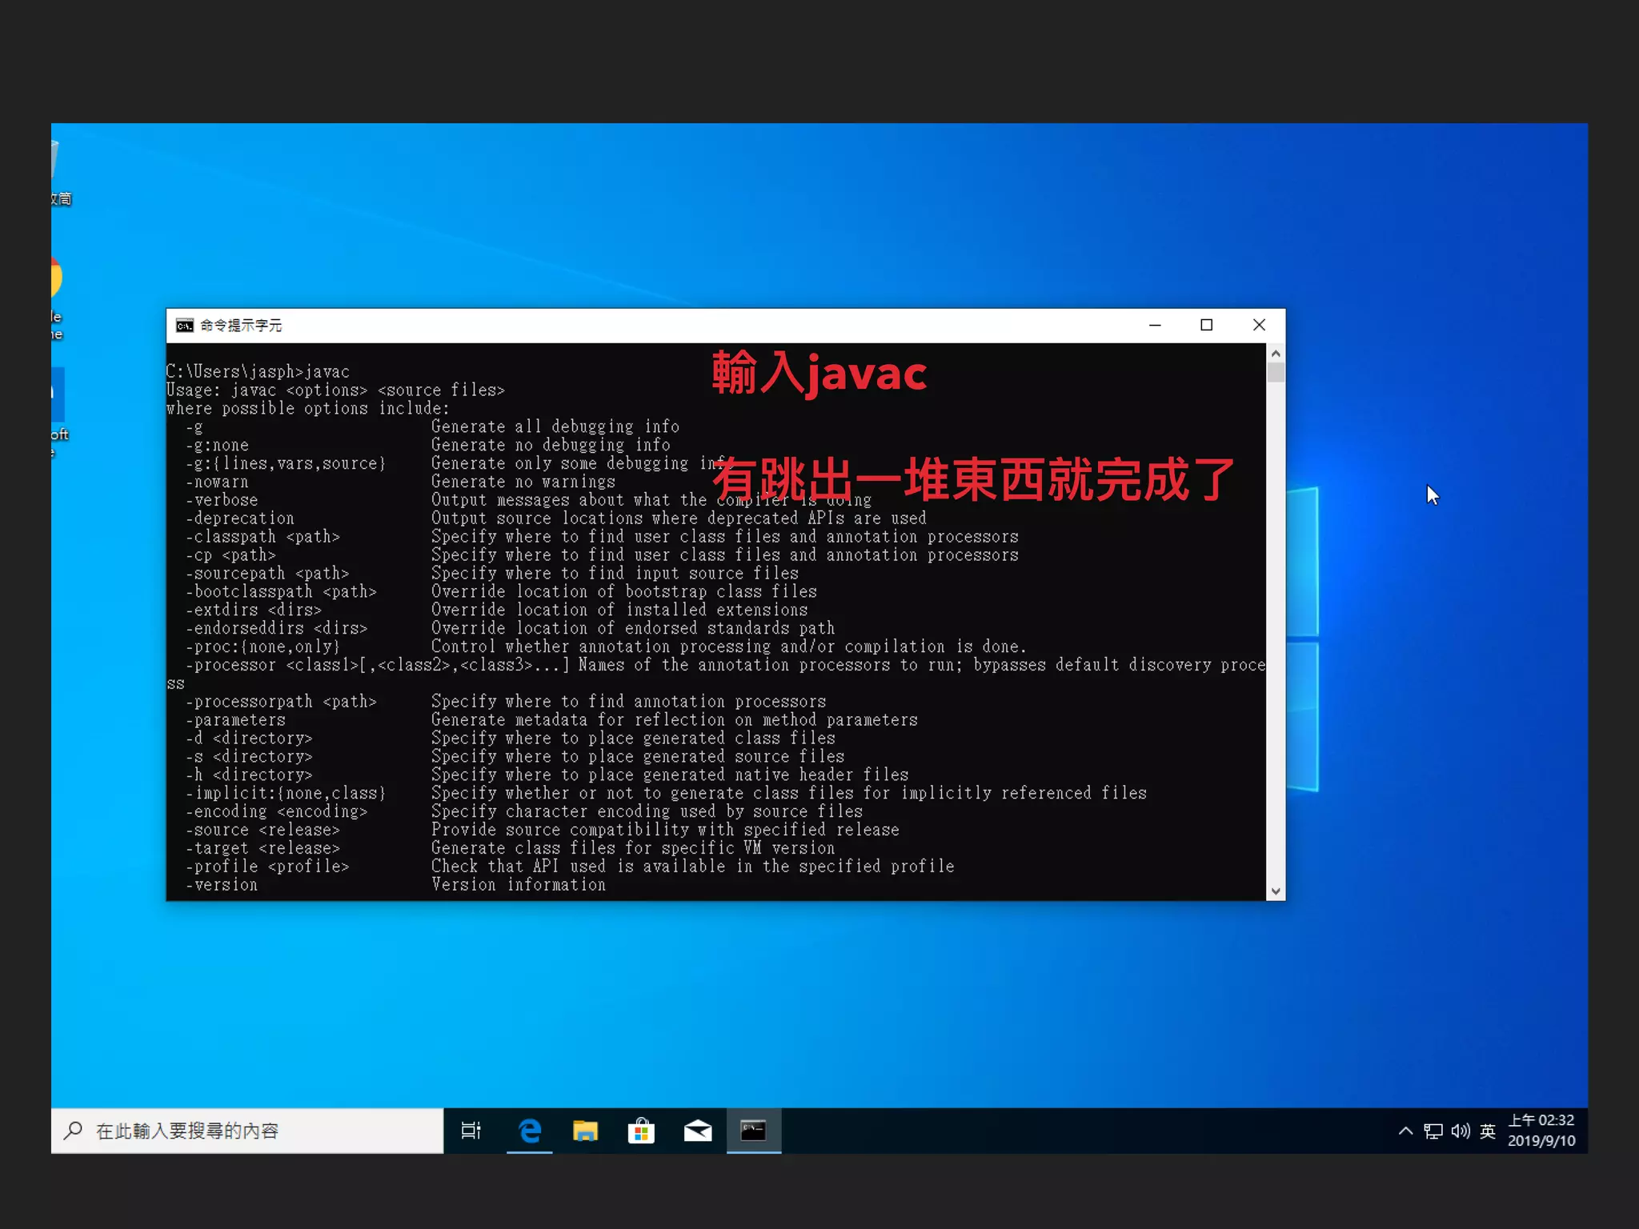
Task: Click the '-extdirs <dirs>' option text
Action: pyautogui.click(x=254, y=610)
